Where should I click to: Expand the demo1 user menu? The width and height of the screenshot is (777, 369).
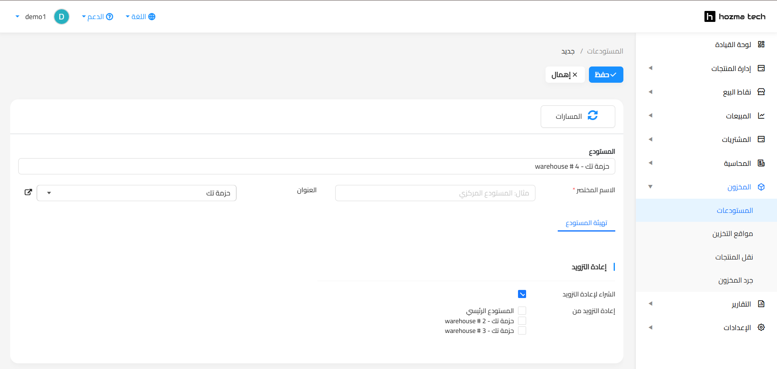click(31, 17)
